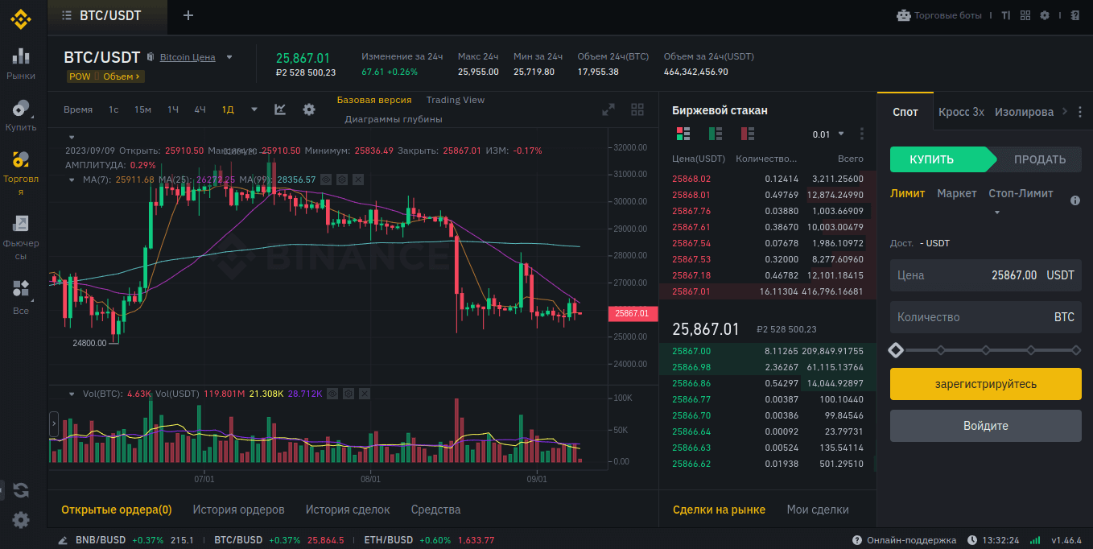Switch to the Кросс 3x tab
The image size is (1093, 549).
click(x=961, y=112)
